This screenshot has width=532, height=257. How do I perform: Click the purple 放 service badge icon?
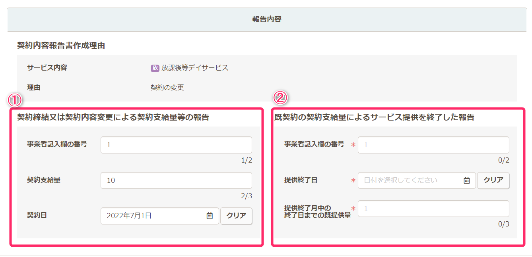[155, 68]
